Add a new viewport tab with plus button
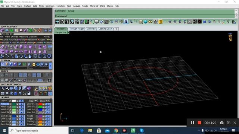 [x=116, y=29]
